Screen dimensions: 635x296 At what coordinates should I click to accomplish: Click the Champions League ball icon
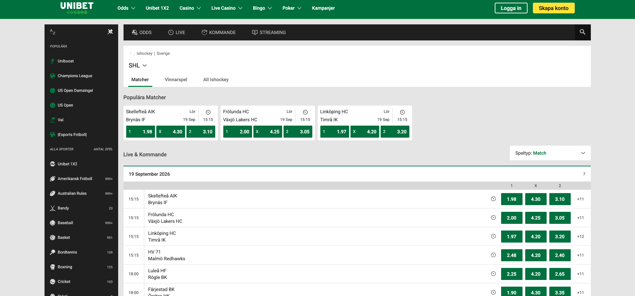(x=53, y=76)
